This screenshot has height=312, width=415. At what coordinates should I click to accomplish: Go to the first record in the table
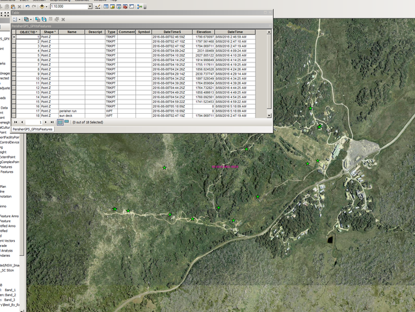16,122
